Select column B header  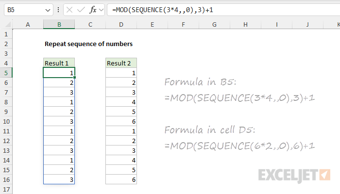pyautogui.click(x=59, y=24)
